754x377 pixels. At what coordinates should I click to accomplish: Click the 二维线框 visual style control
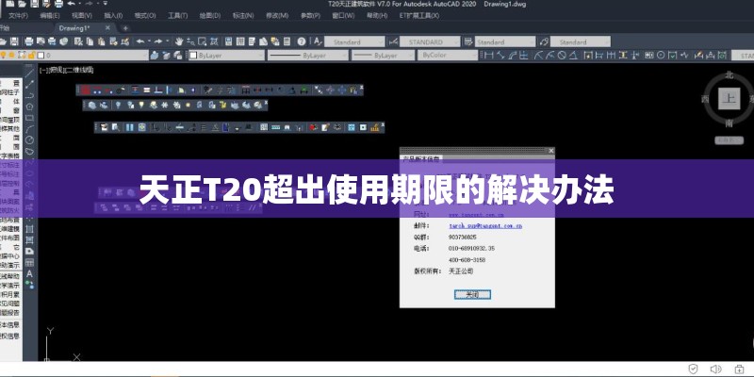pos(79,70)
